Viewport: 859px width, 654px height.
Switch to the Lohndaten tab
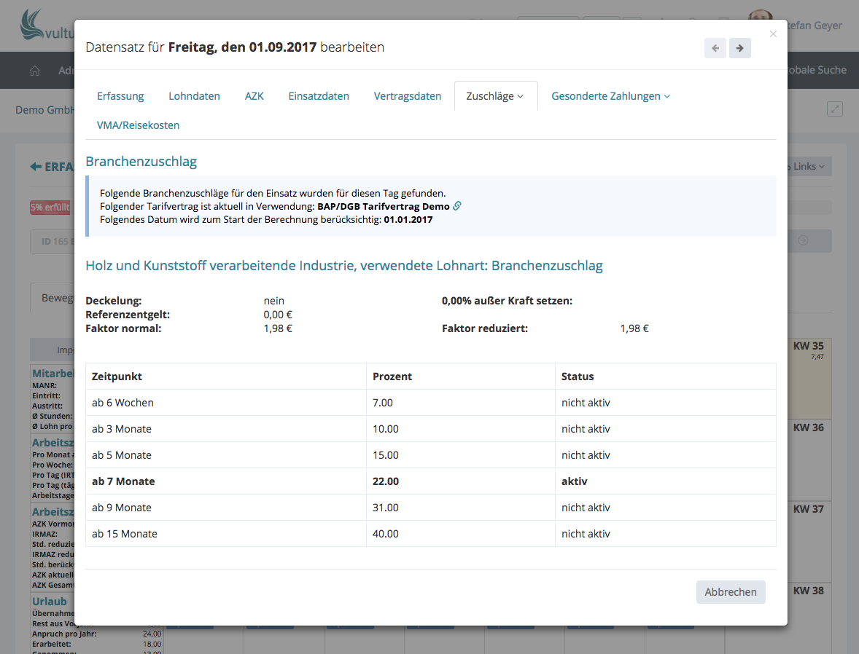[194, 96]
